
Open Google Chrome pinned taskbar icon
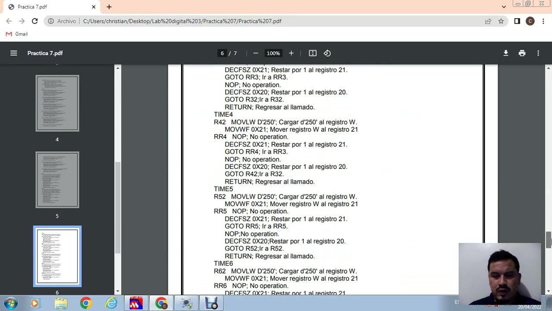point(86,304)
